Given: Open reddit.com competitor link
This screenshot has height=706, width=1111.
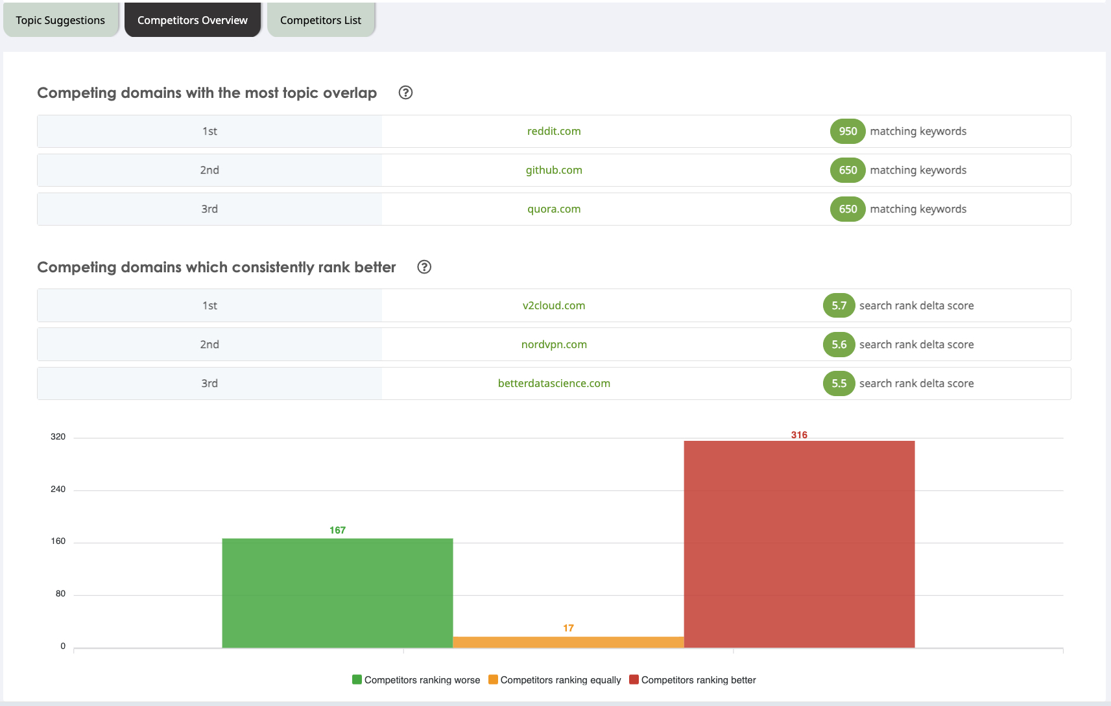Looking at the screenshot, I should pyautogui.click(x=554, y=131).
